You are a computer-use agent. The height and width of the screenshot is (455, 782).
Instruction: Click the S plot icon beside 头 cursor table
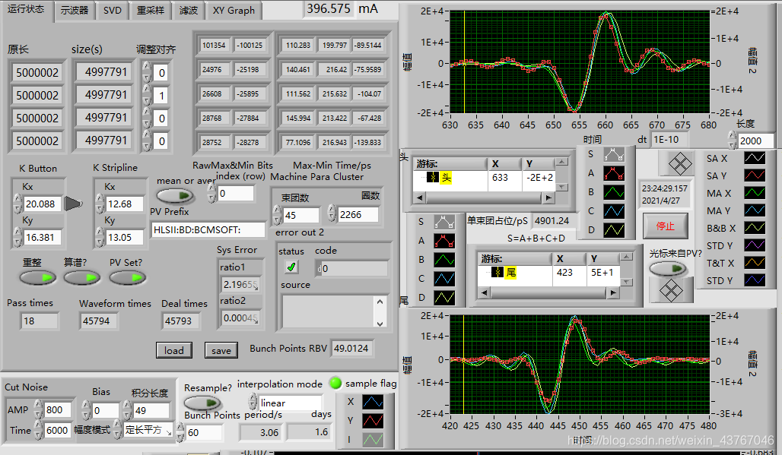click(614, 155)
